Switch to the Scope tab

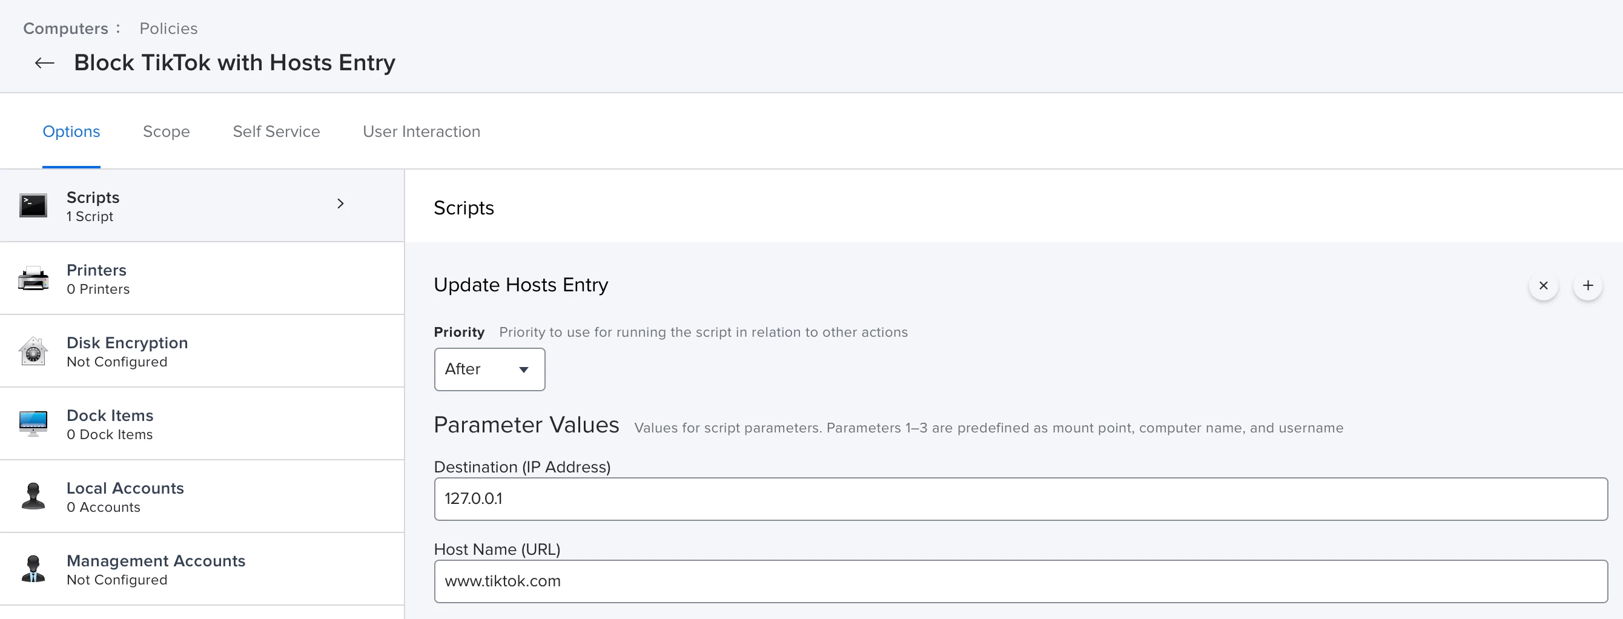[167, 132]
